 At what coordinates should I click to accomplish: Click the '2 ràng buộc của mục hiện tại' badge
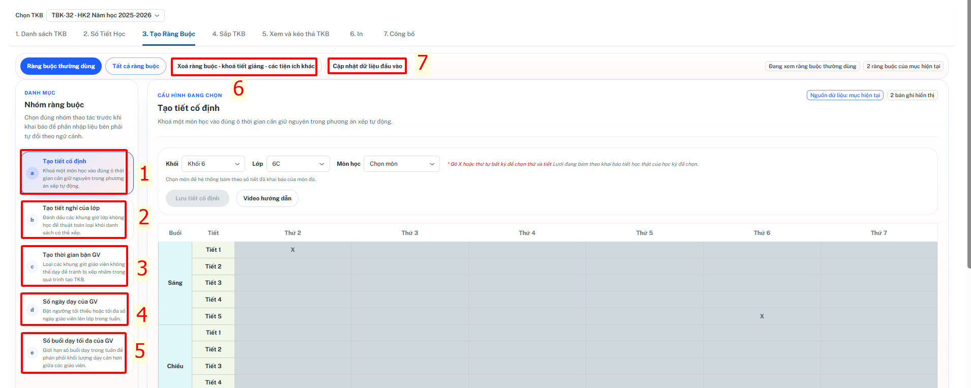coord(903,66)
